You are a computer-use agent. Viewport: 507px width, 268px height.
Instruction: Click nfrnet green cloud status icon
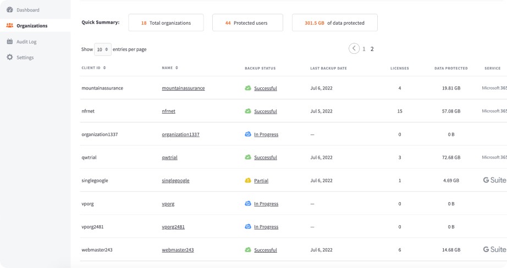click(247, 111)
